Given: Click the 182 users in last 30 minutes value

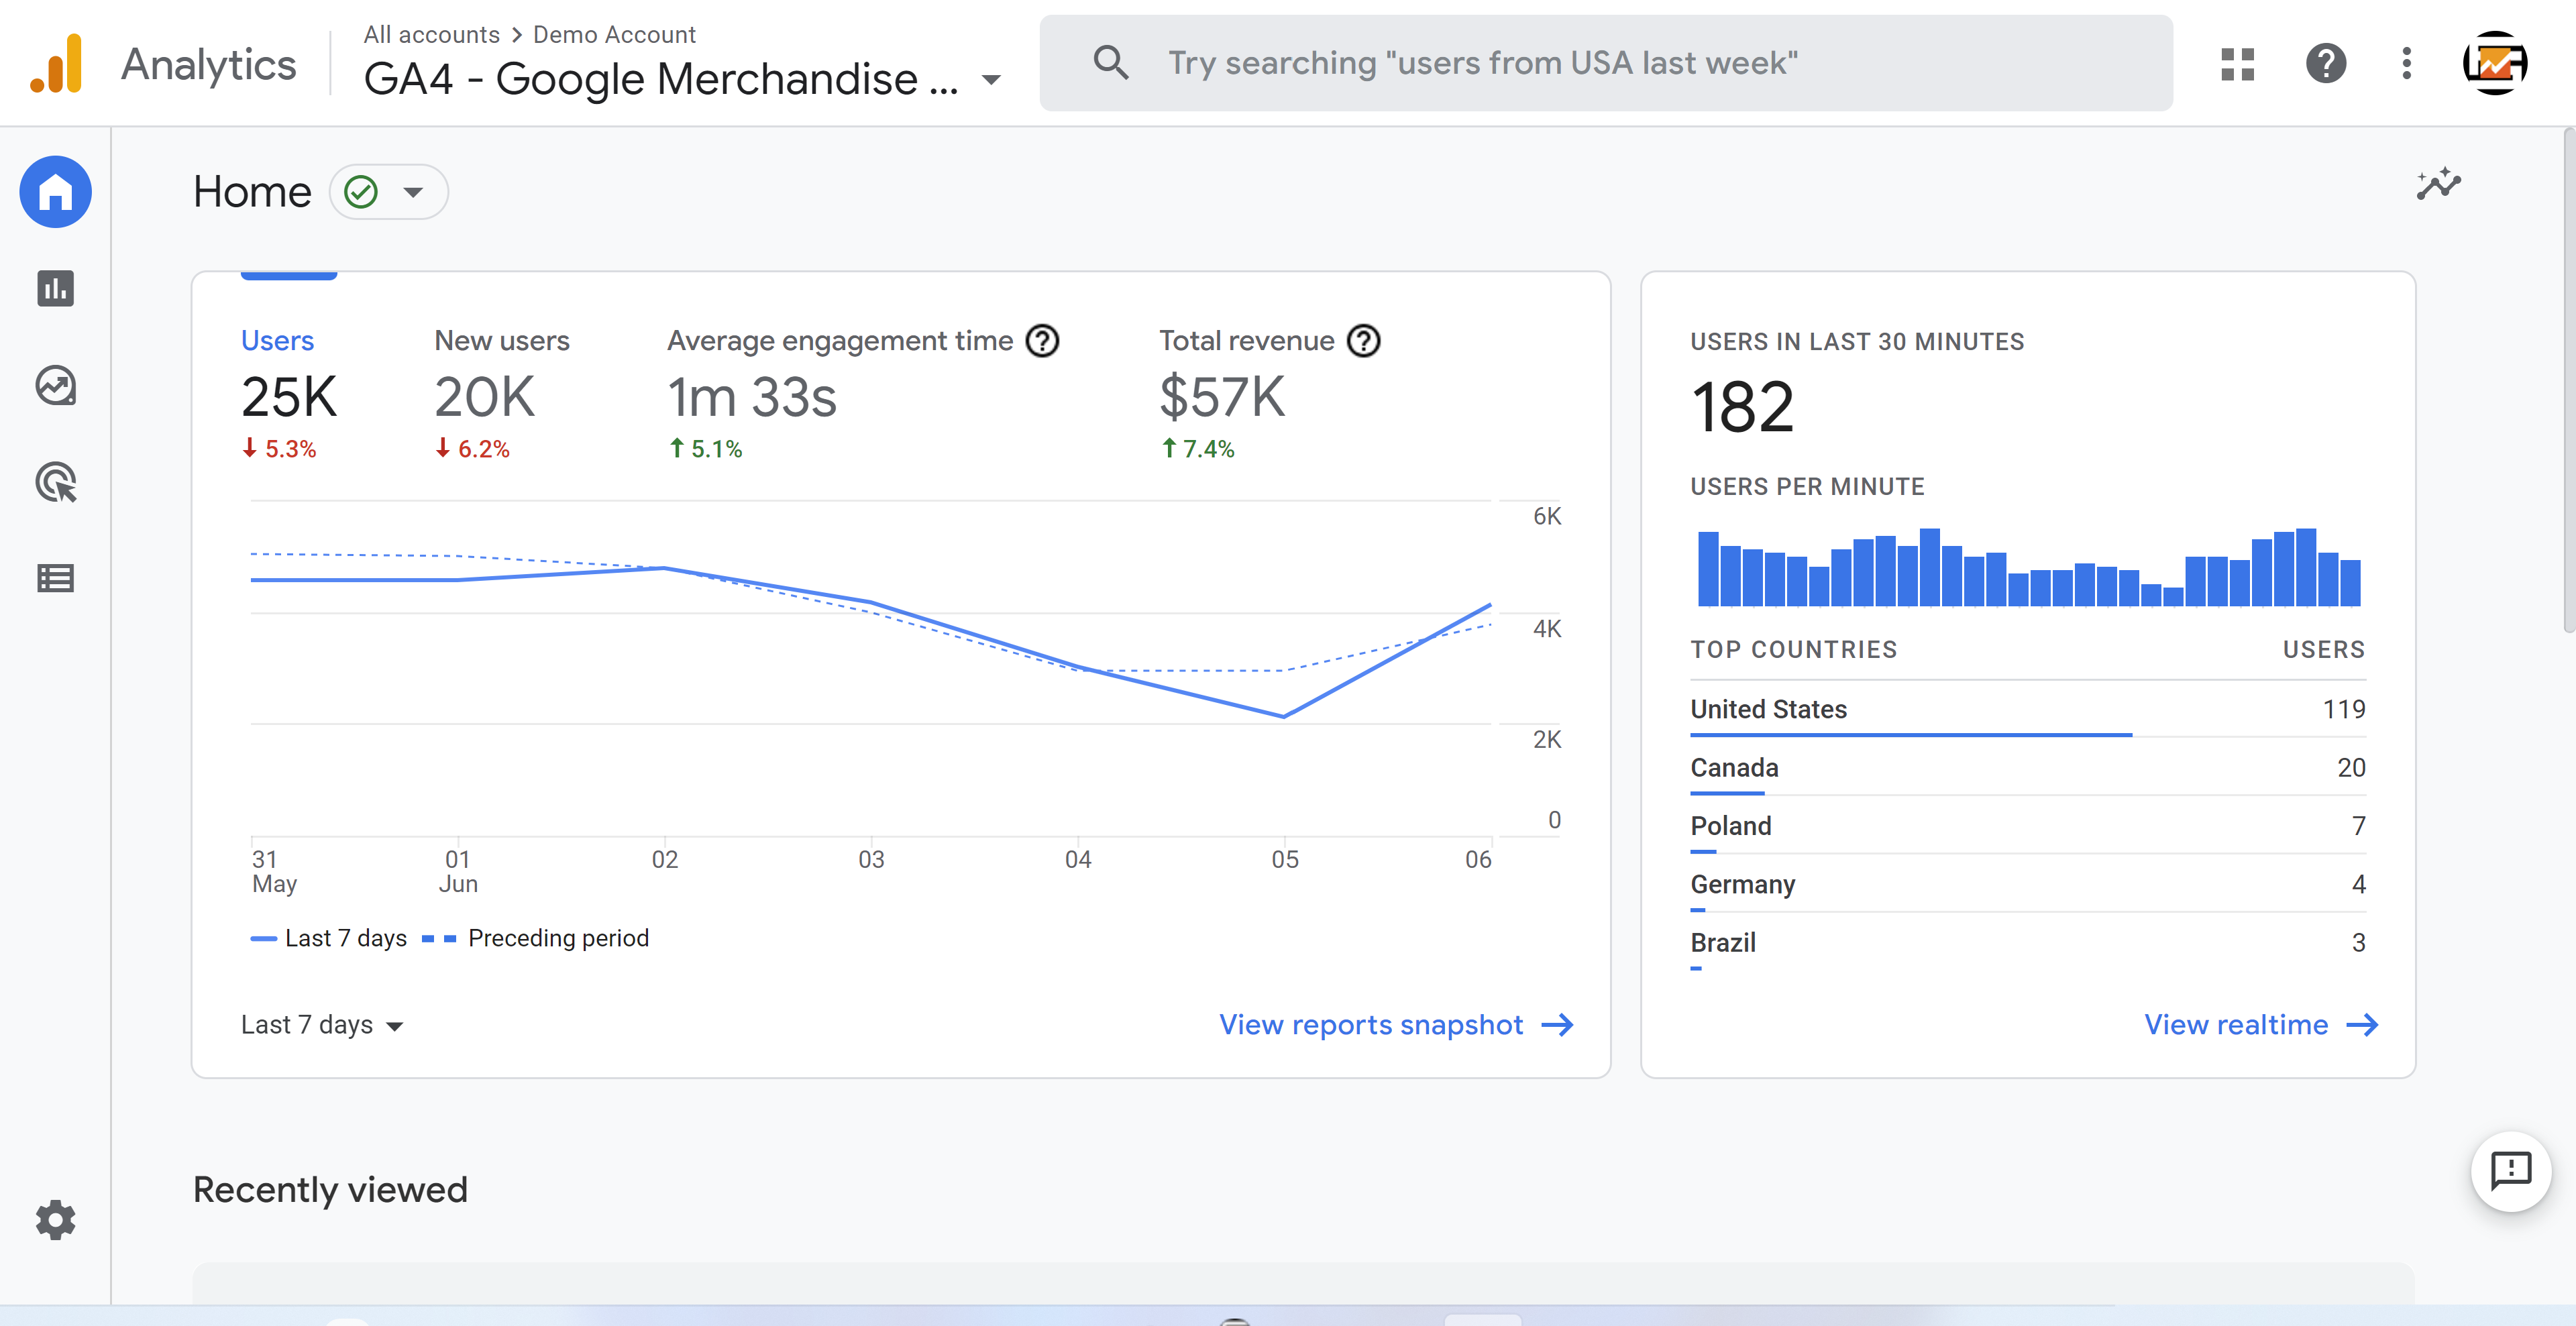Looking at the screenshot, I should pos(1742,407).
